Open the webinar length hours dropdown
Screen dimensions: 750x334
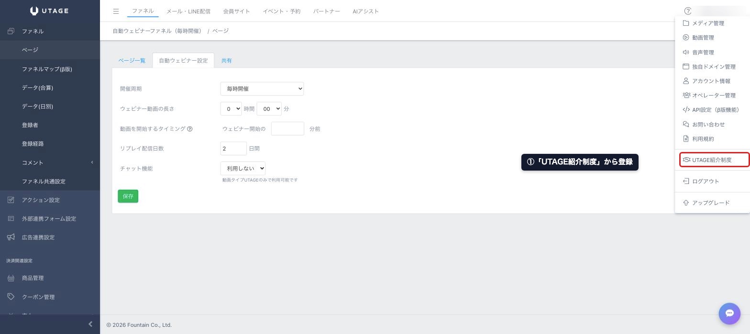(x=231, y=109)
